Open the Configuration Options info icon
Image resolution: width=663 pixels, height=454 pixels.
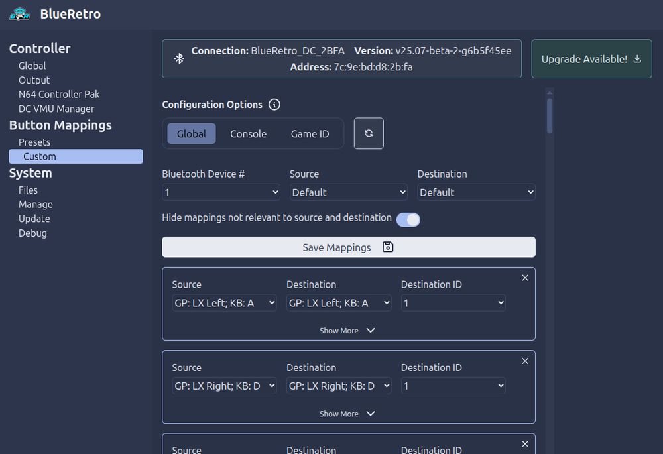(x=274, y=105)
